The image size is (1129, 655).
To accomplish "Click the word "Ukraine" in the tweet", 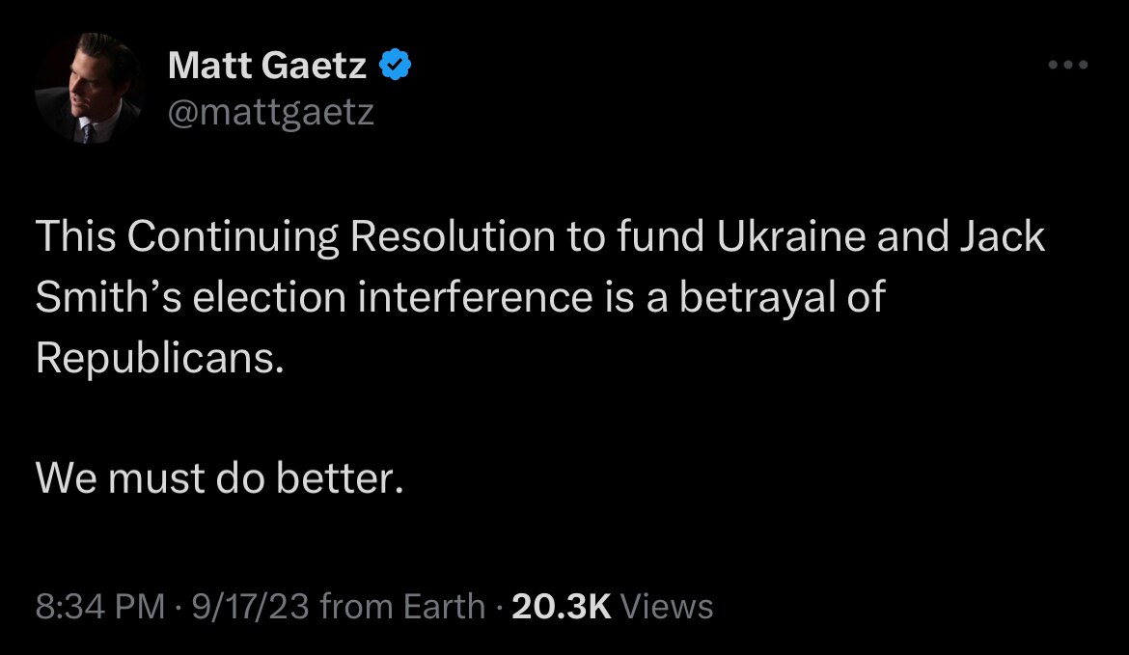I will (790, 237).
